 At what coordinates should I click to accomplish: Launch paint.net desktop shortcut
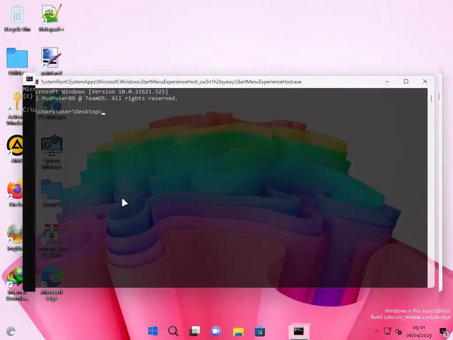tap(51, 61)
